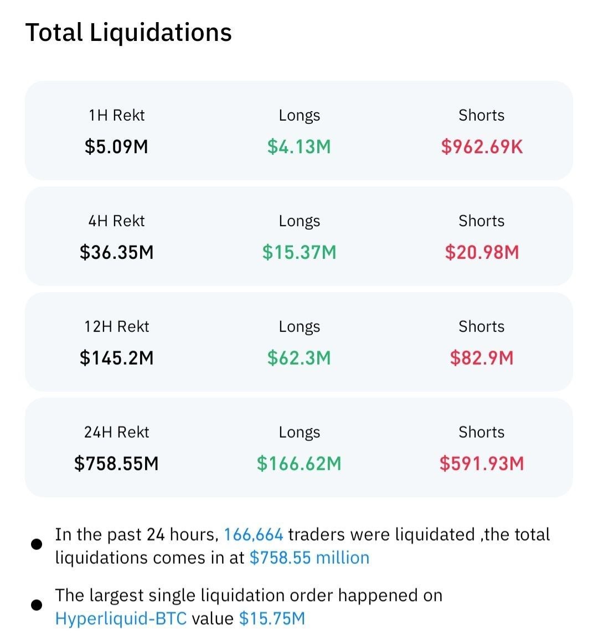Click the 12H Longs value $62.3M
Screen dimensions: 598x644
click(299, 358)
